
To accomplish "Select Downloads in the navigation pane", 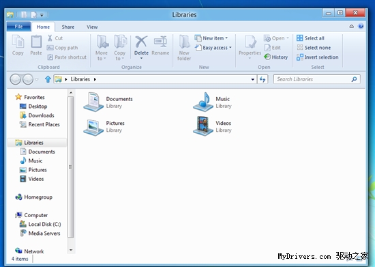I will pos(37,115).
